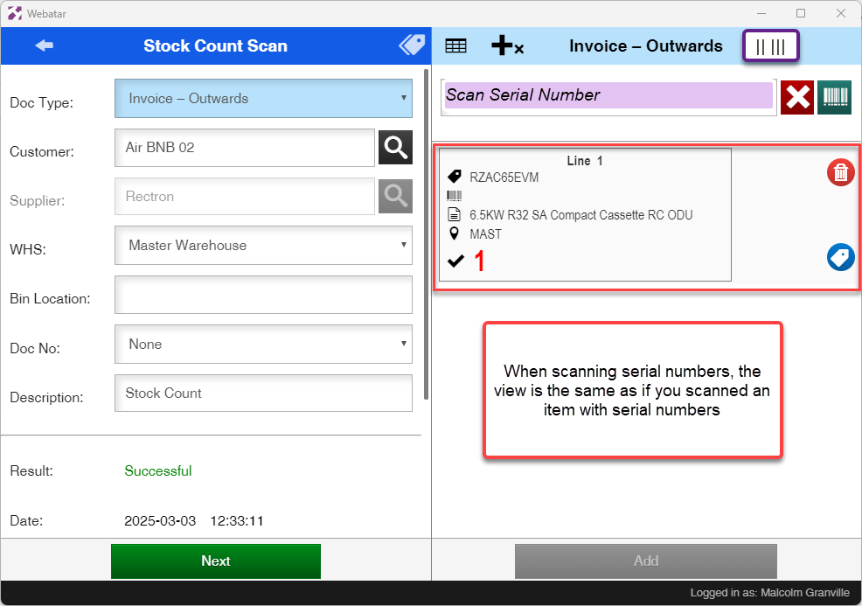Click item code RZAC65EVM
Screen dimensions: 862x606
point(504,177)
